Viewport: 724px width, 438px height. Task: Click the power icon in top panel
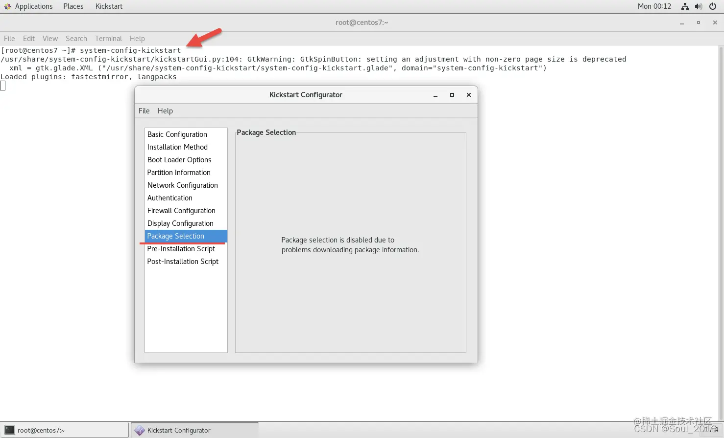pyautogui.click(x=713, y=6)
